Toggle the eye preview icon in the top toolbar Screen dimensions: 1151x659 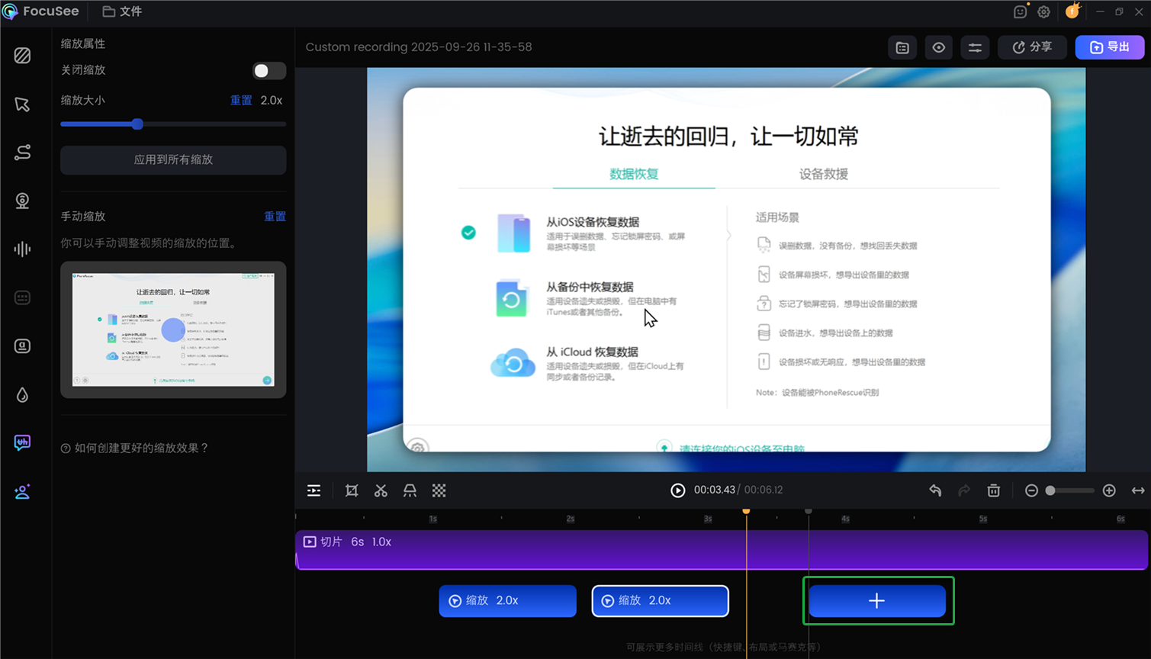pyautogui.click(x=938, y=47)
